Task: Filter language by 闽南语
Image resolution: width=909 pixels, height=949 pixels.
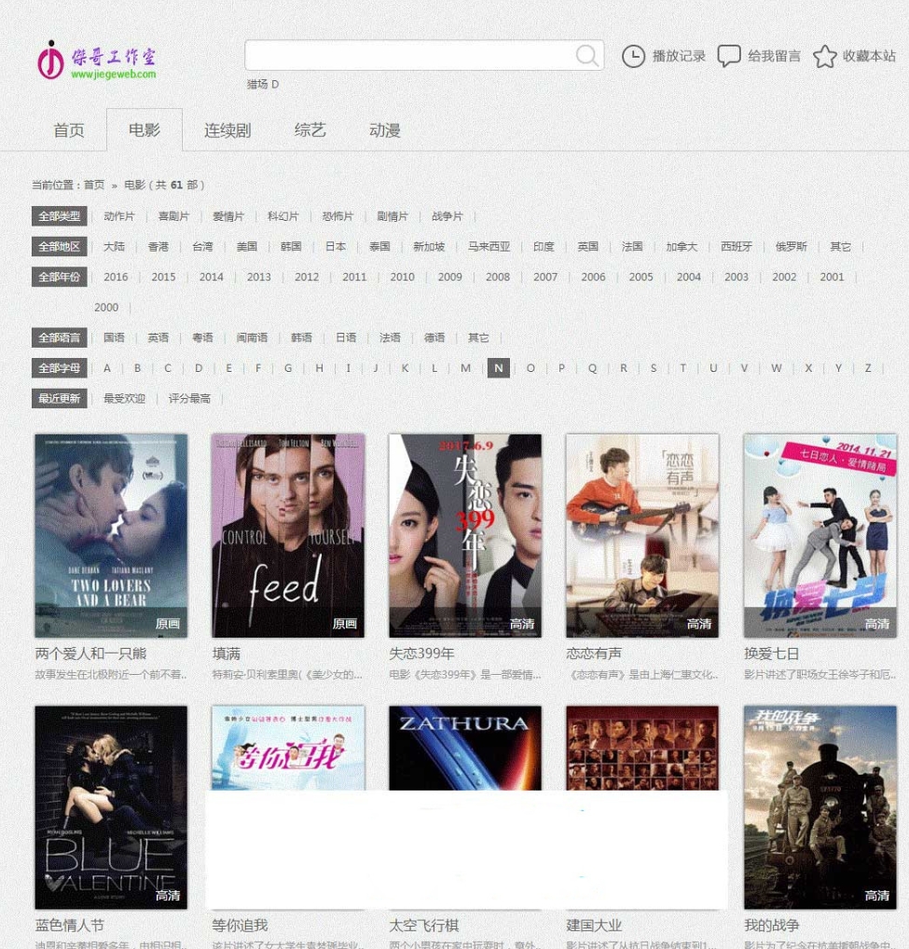Action: (x=253, y=337)
